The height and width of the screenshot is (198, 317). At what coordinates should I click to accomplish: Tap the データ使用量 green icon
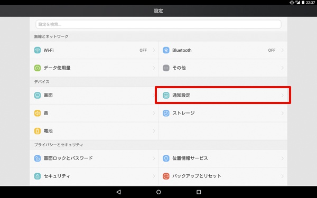coord(38,68)
